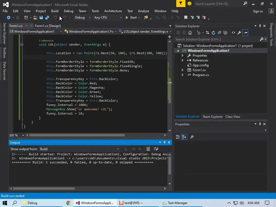
Task: Open the Architecture menu
Action: (x=113, y=11)
